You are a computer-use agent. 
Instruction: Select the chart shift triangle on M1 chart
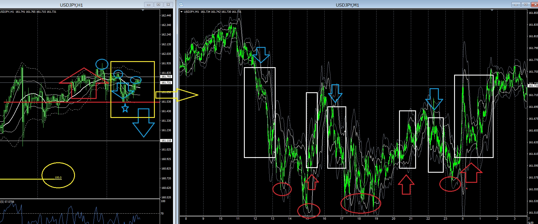tap(492, 10)
